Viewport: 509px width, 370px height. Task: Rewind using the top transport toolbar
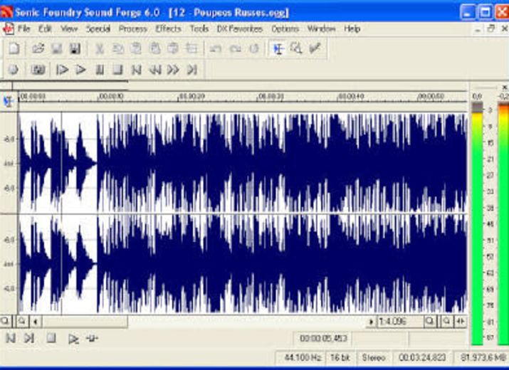click(x=155, y=70)
